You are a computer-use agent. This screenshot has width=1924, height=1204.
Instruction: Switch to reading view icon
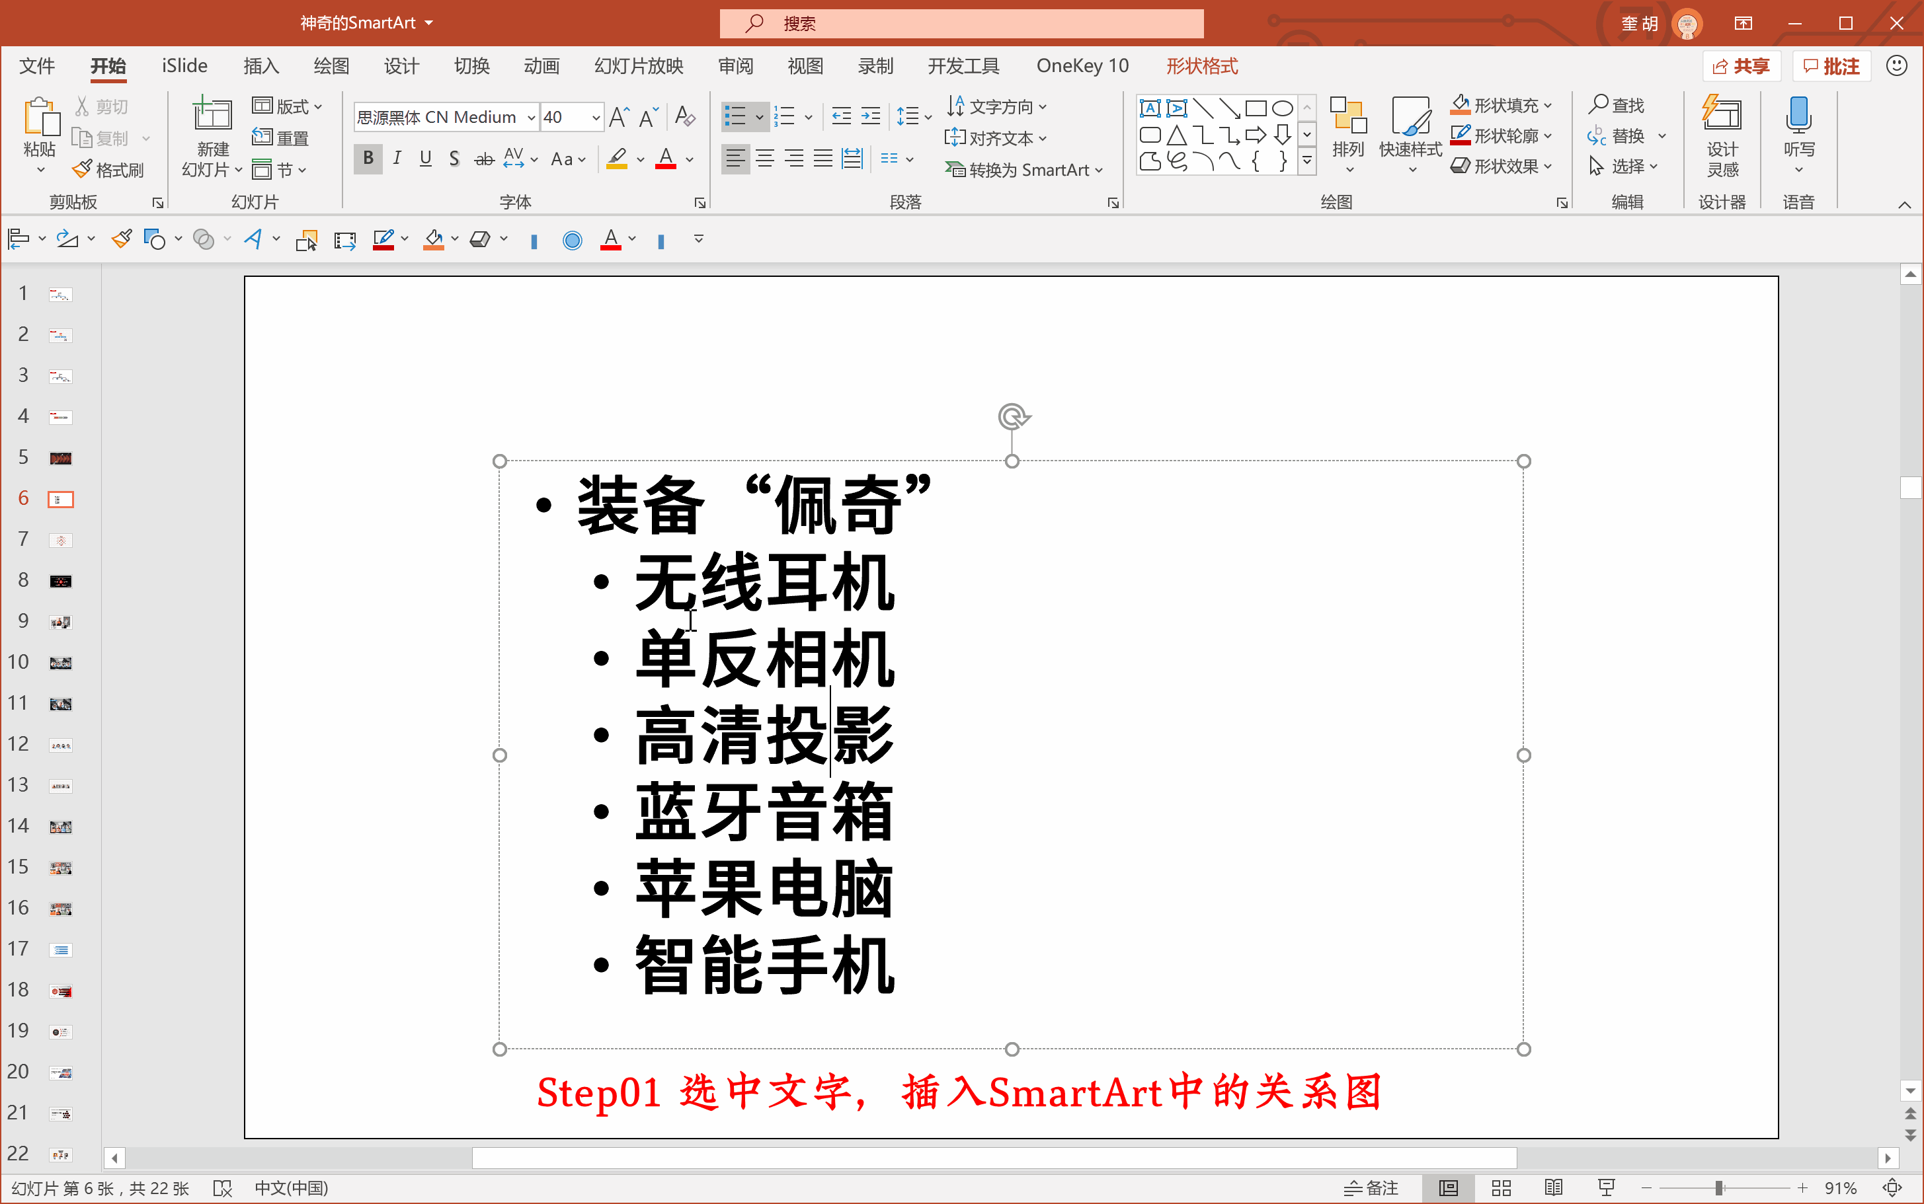pos(1552,1188)
